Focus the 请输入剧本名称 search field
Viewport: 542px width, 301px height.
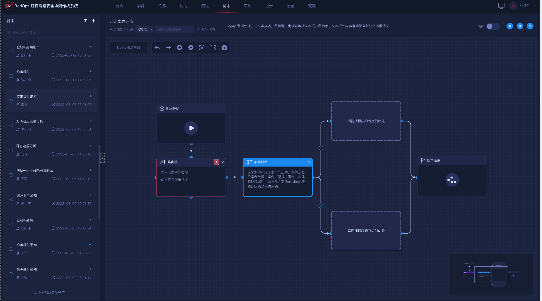point(51,32)
